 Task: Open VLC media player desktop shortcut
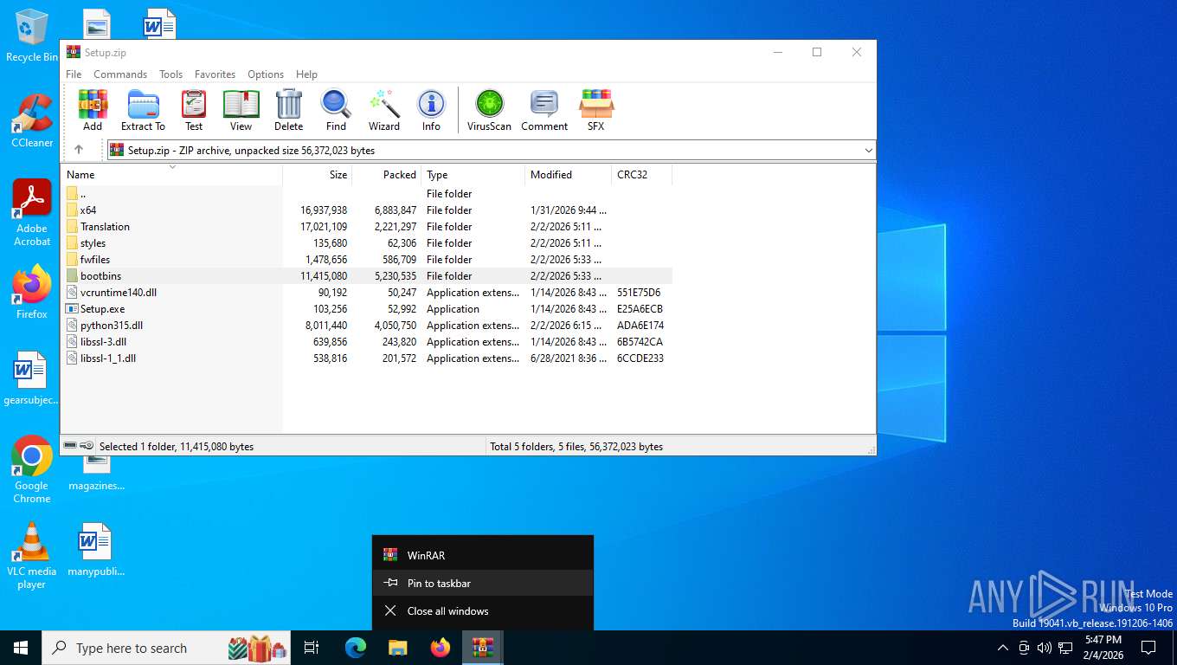32,555
